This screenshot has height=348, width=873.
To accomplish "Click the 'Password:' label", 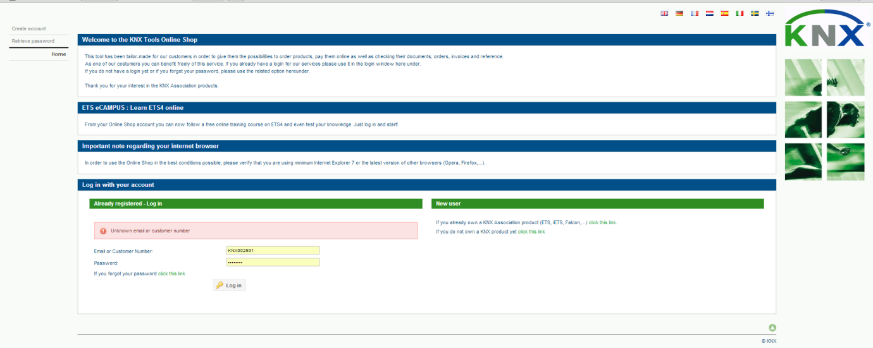I will click(106, 263).
